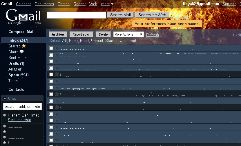Click Hisham Ben Hmadi in chat list

tap(24, 115)
